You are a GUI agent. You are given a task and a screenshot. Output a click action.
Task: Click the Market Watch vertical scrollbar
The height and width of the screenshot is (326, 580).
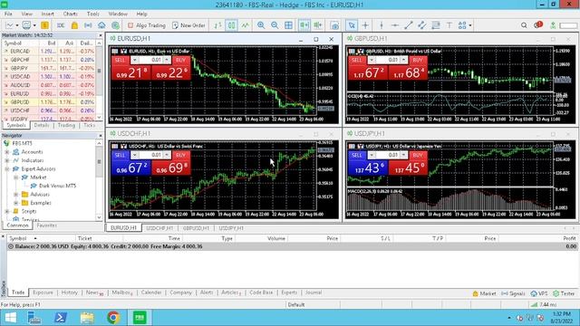(x=99, y=81)
